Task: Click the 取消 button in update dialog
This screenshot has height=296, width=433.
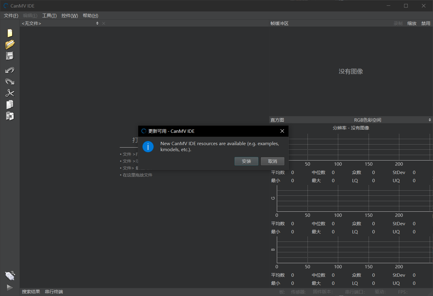Action: point(272,161)
